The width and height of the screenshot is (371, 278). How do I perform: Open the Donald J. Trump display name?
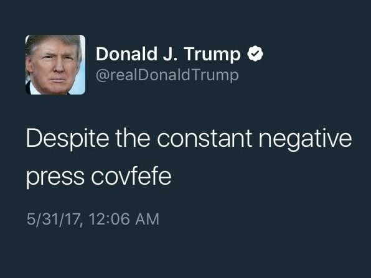coord(168,55)
